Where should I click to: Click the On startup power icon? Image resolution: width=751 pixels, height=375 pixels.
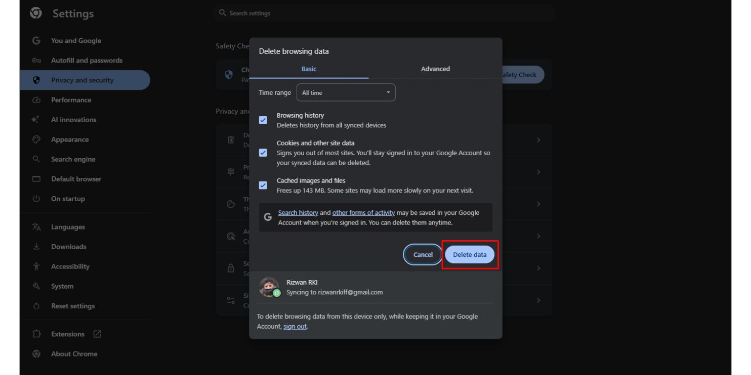click(36, 199)
